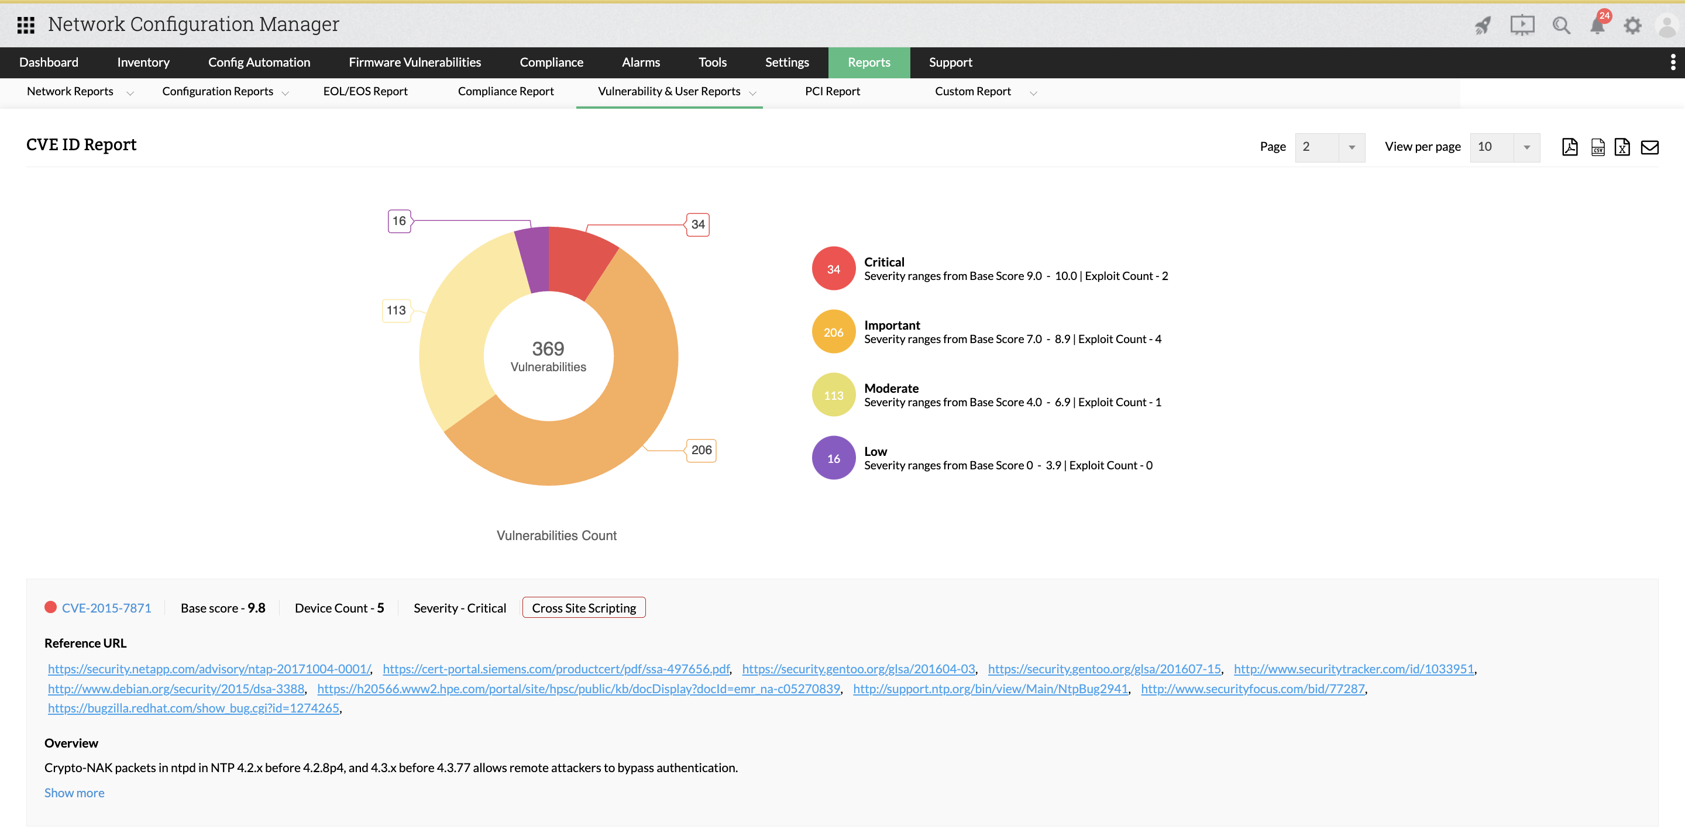1685x837 pixels.
Task: Open the Page number dropdown
Action: tap(1329, 147)
